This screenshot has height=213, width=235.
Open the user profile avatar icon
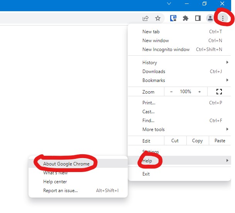(210, 18)
